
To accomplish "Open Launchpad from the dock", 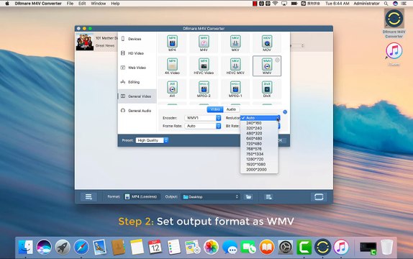I will pos(63,247).
